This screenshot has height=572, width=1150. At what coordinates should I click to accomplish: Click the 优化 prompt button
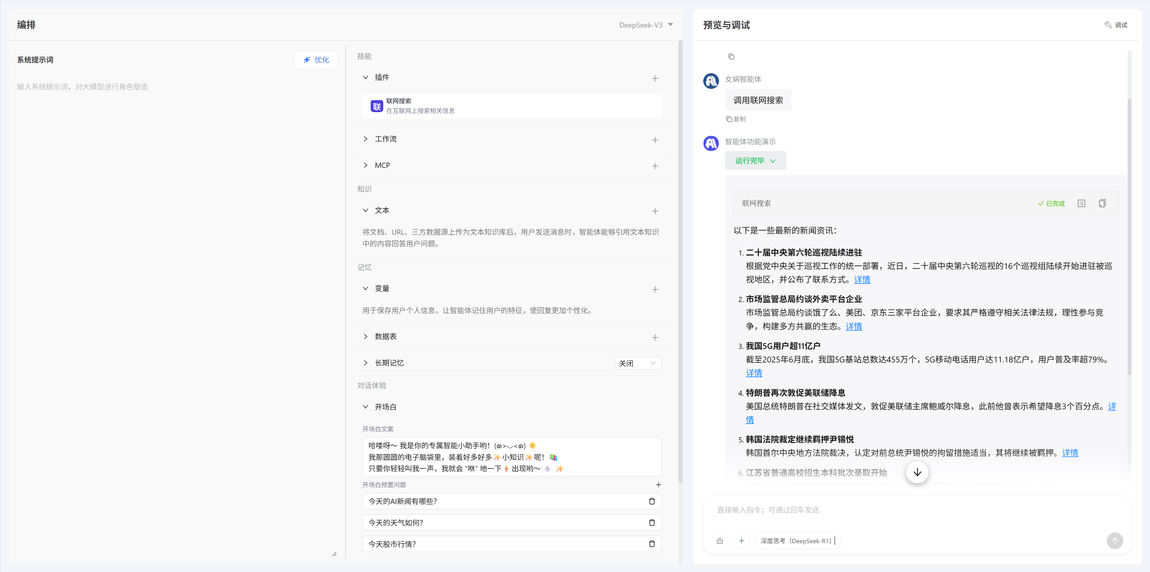tap(316, 60)
